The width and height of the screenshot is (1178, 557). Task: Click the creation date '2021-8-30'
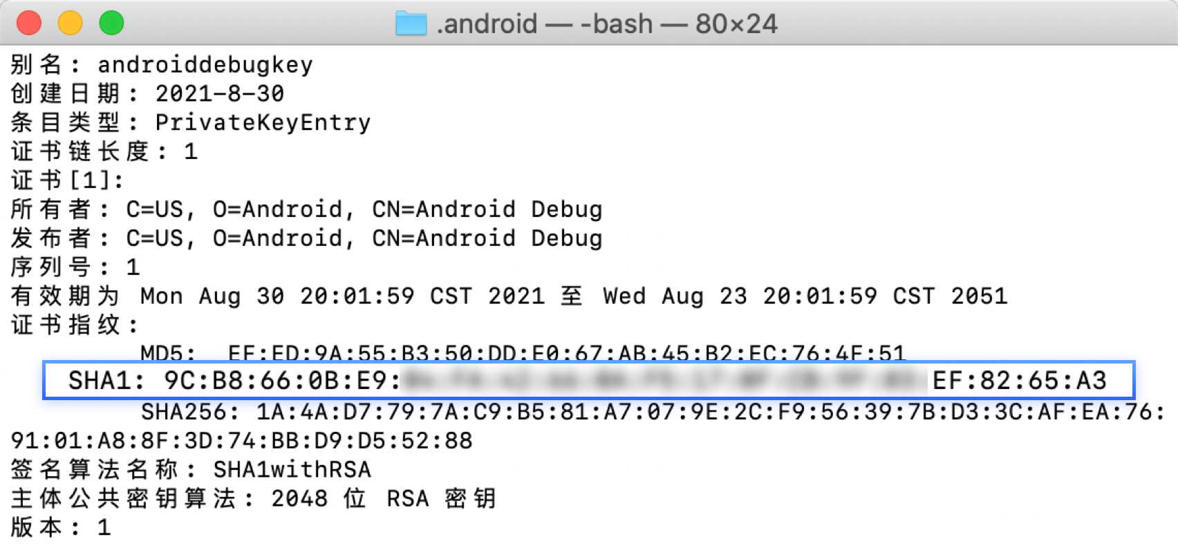pos(220,94)
